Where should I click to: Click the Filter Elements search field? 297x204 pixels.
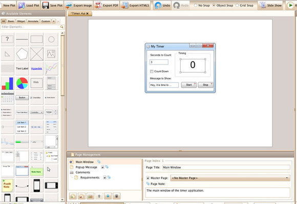[x=30, y=27]
